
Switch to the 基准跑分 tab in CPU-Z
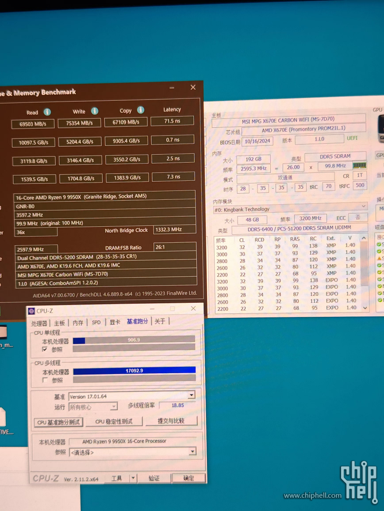pos(137,321)
